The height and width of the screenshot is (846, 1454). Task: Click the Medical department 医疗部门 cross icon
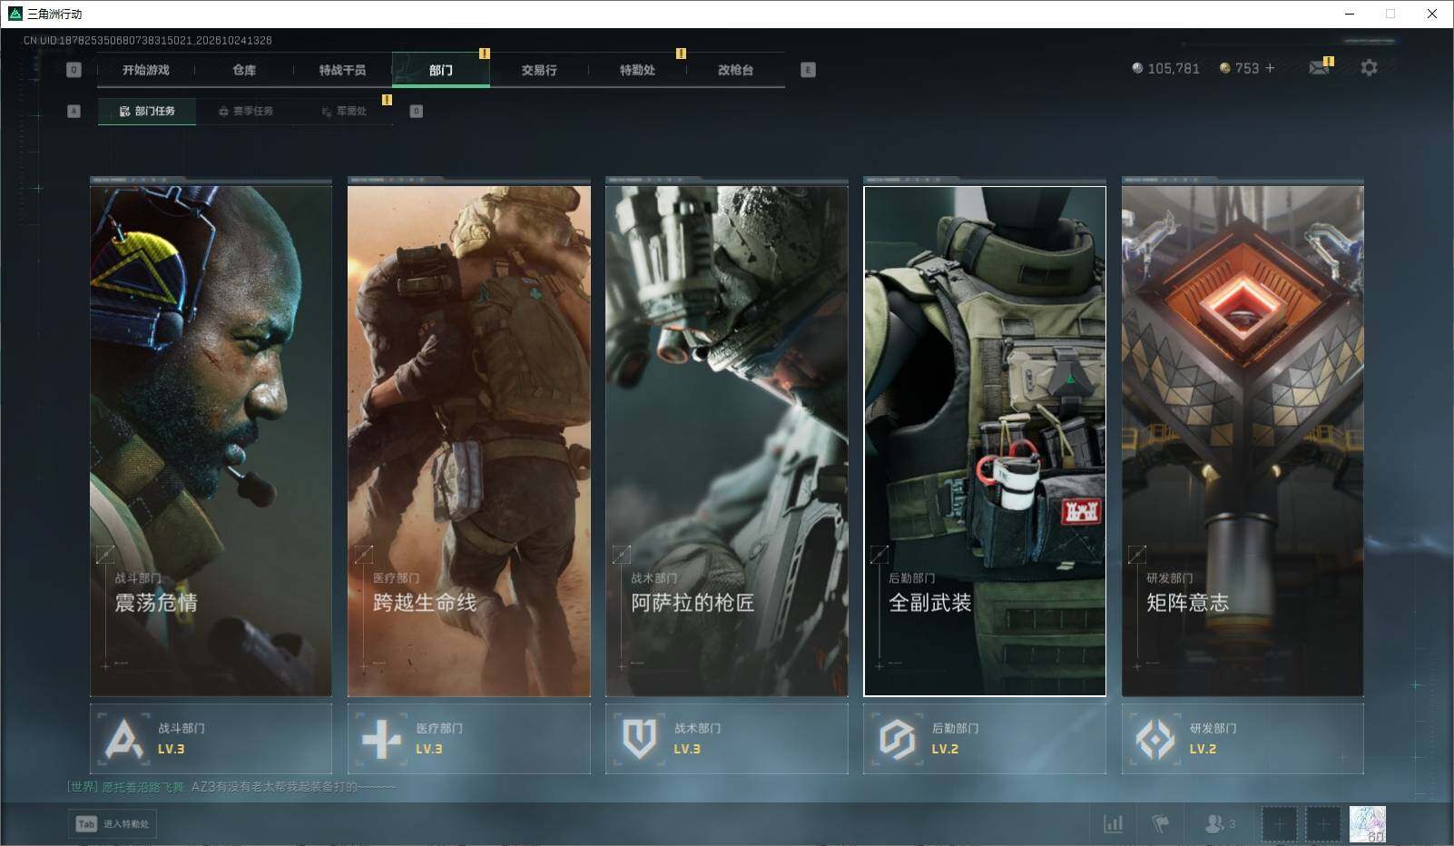coord(381,739)
